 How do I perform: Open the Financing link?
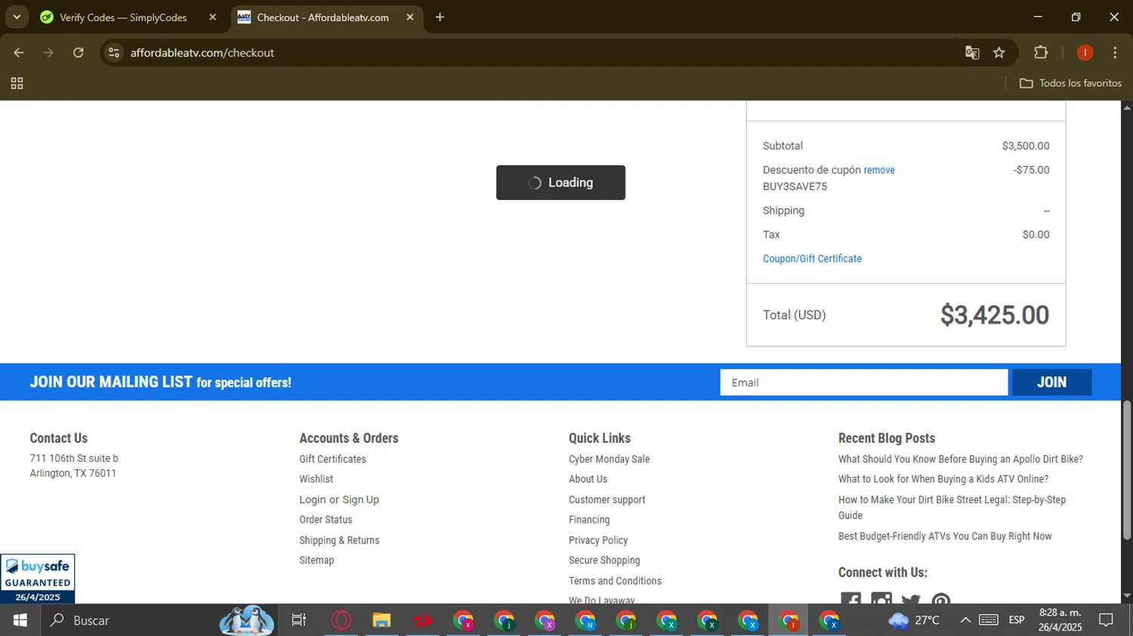pyautogui.click(x=589, y=520)
